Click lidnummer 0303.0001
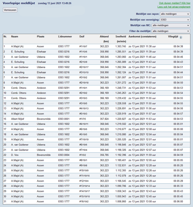 coord(64,119)
